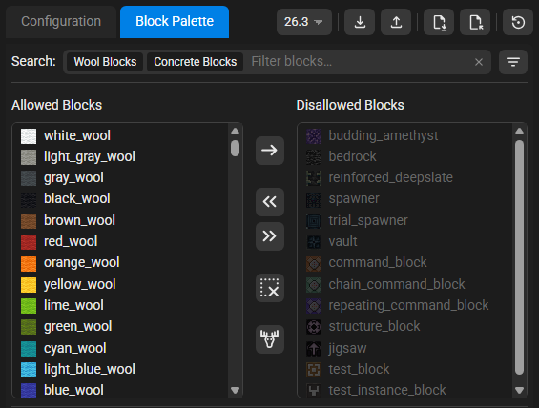Select yellow_wool in the list
539x408 pixels.
(120, 285)
